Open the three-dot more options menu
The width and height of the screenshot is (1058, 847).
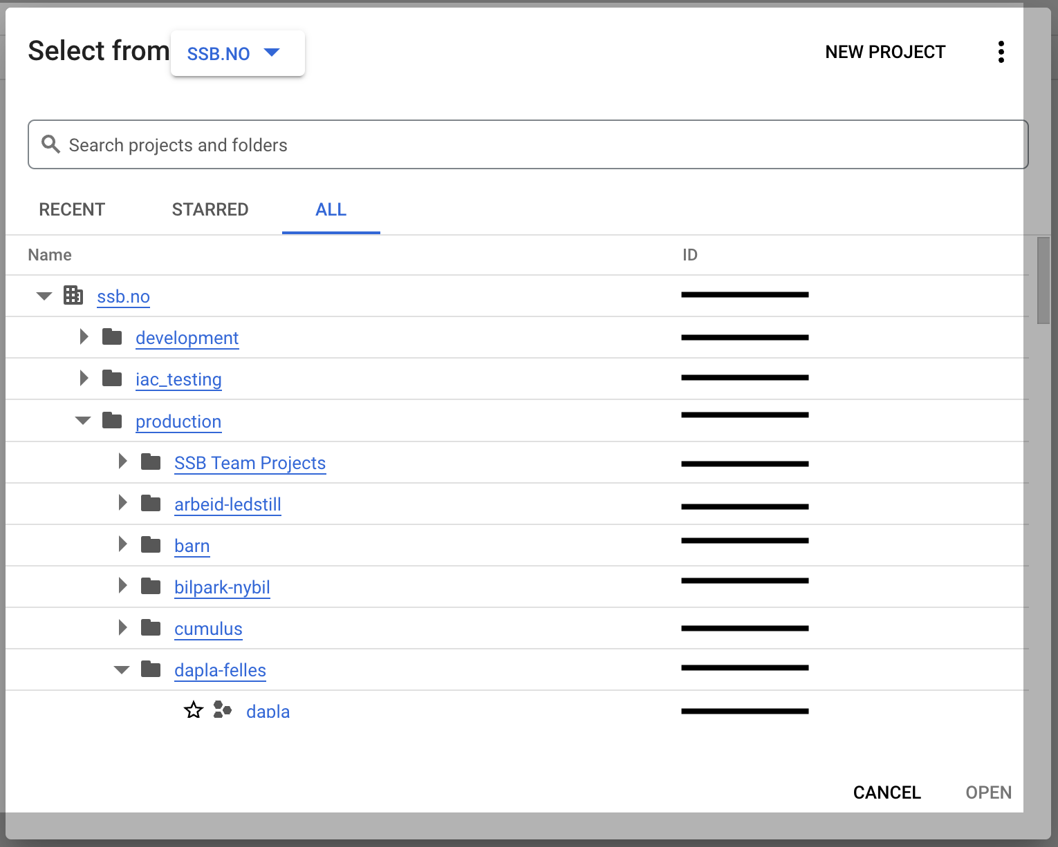(1001, 52)
